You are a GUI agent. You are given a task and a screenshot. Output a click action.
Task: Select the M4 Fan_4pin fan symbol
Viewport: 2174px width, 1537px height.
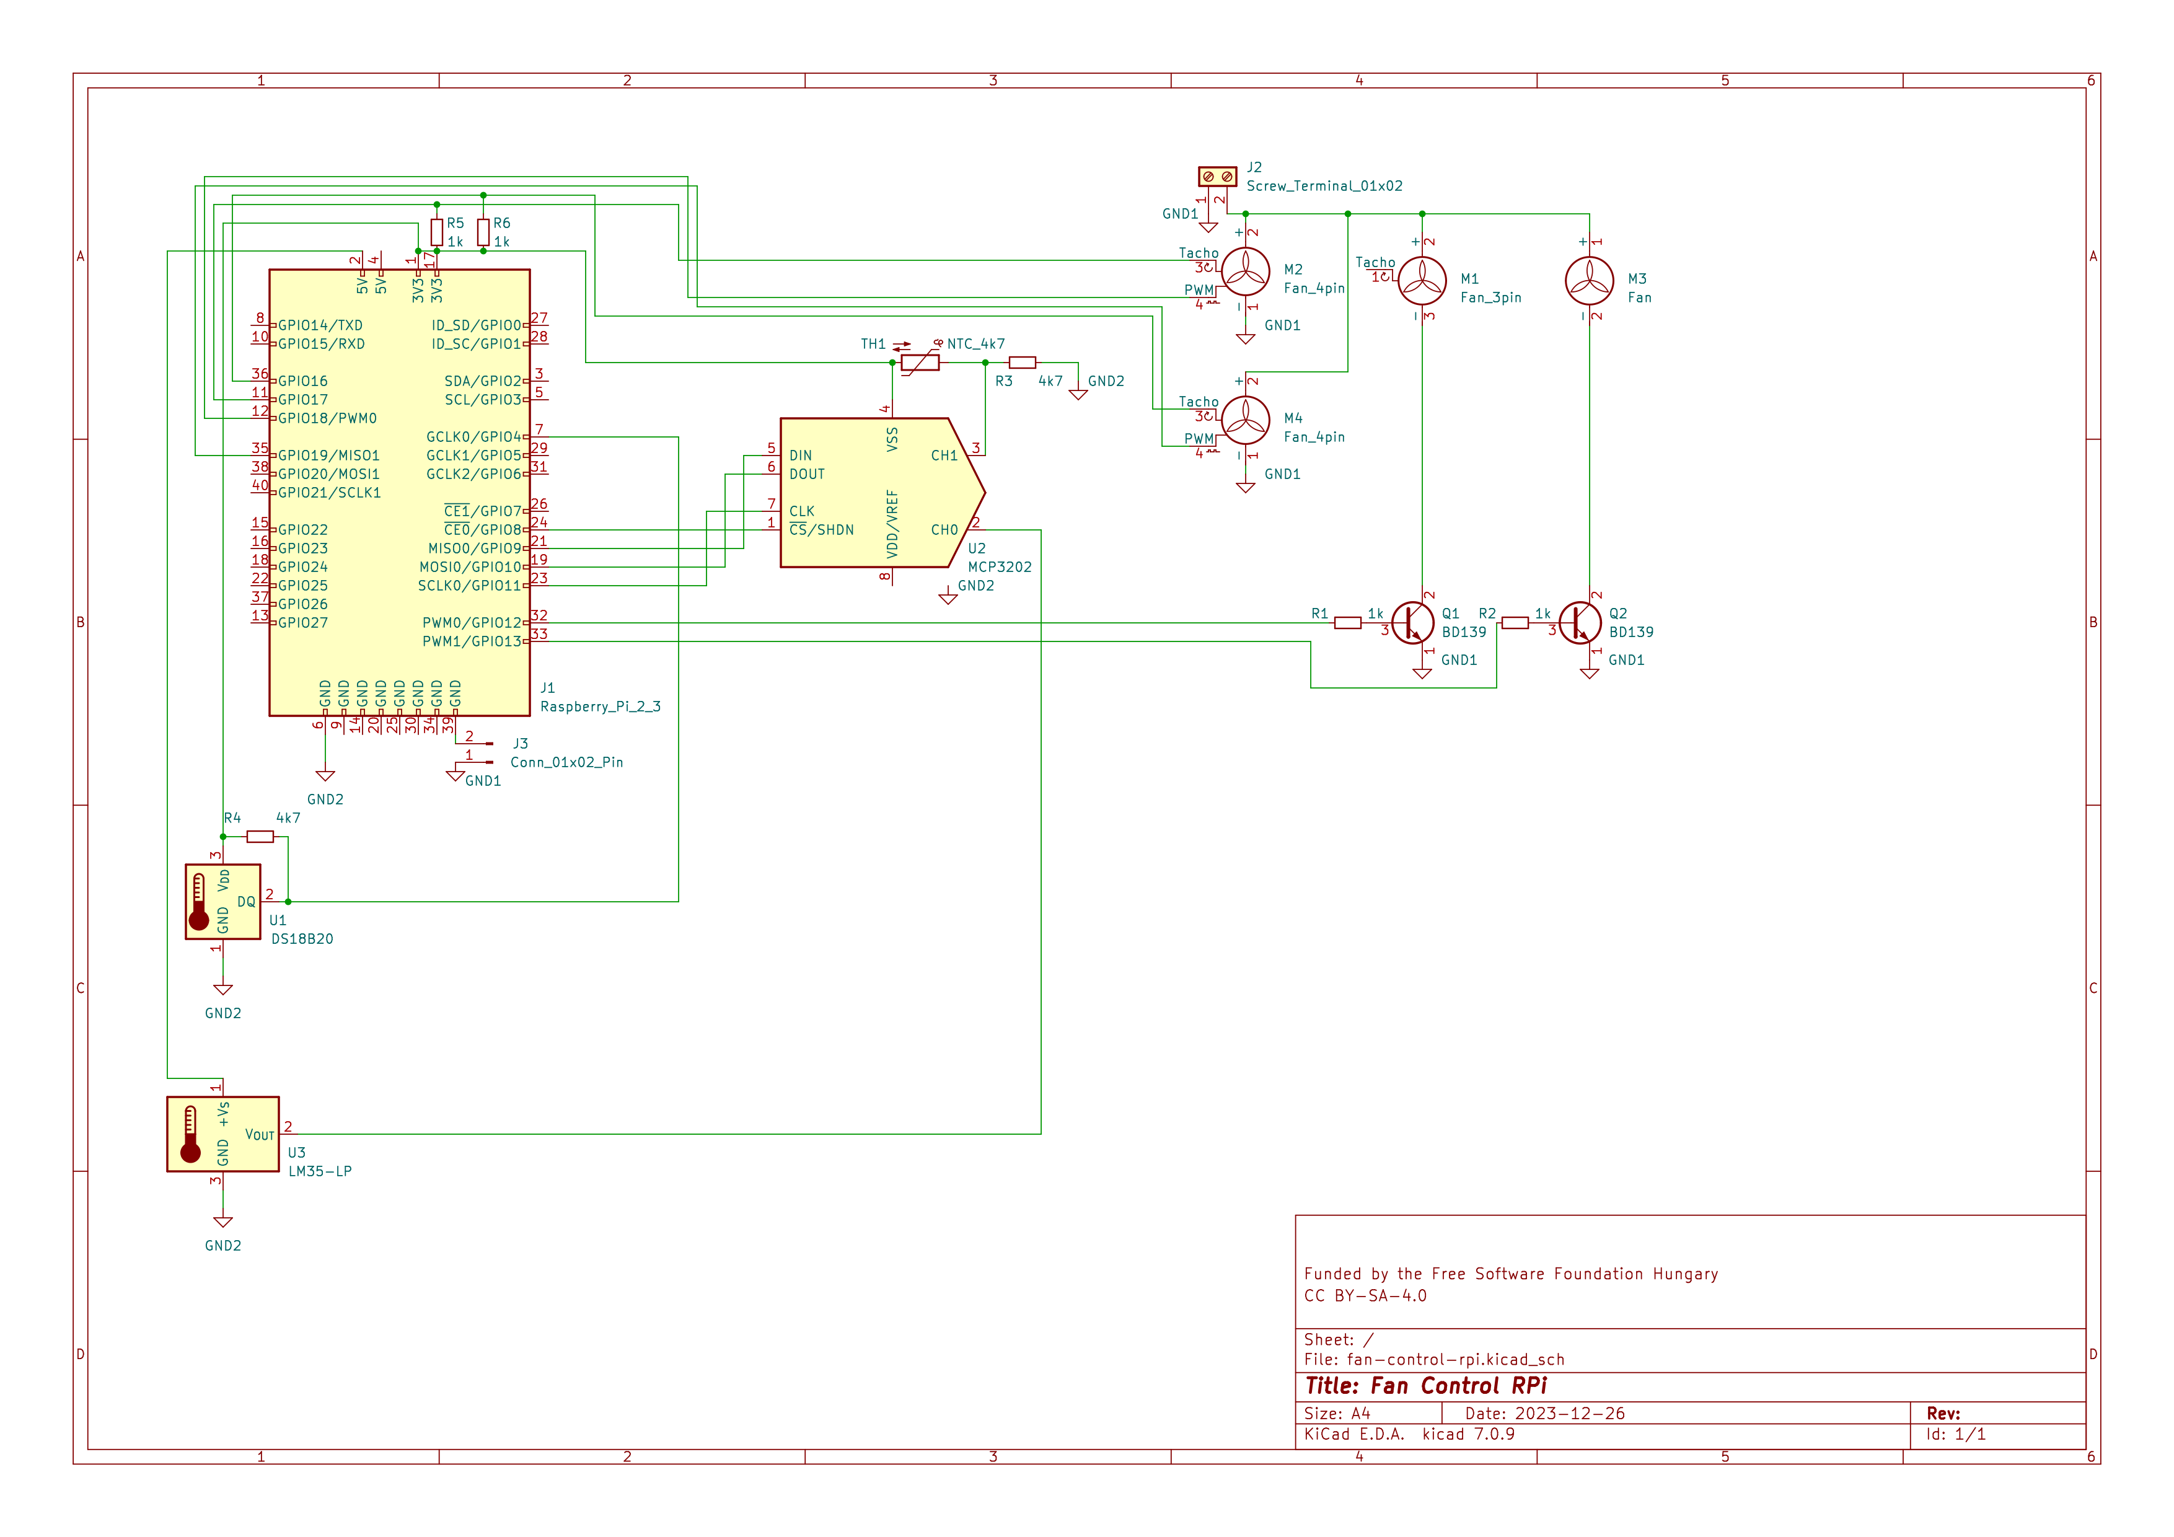coord(1245,420)
